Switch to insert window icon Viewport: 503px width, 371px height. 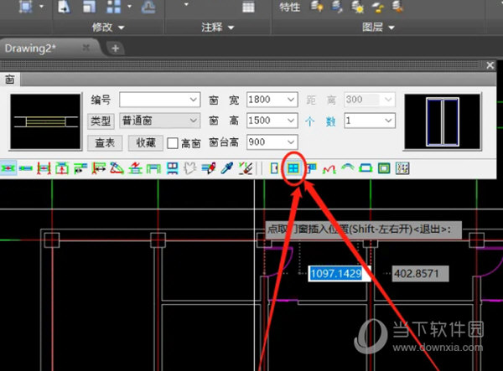(293, 168)
